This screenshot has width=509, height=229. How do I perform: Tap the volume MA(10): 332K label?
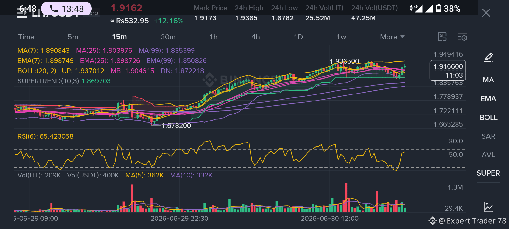coord(191,175)
